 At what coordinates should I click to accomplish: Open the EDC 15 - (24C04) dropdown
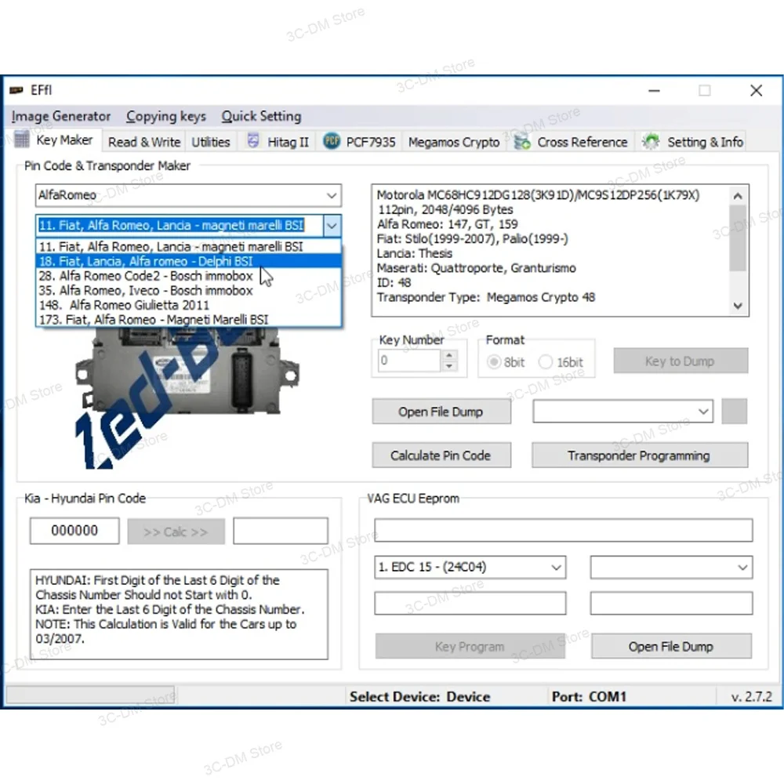click(470, 568)
